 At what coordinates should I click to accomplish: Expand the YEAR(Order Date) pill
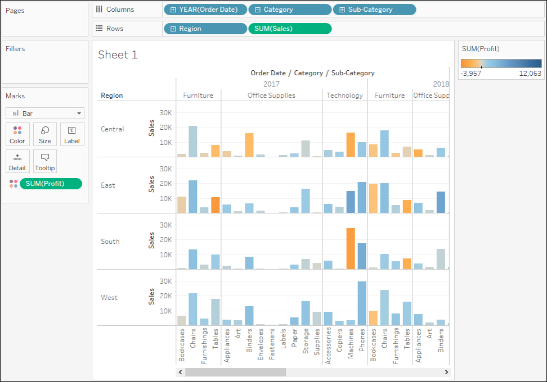pyautogui.click(x=173, y=10)
